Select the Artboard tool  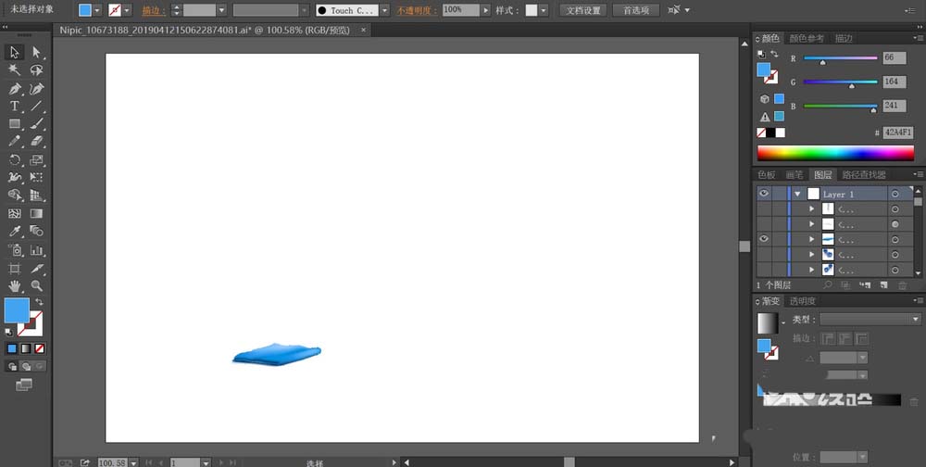[14, 269]
